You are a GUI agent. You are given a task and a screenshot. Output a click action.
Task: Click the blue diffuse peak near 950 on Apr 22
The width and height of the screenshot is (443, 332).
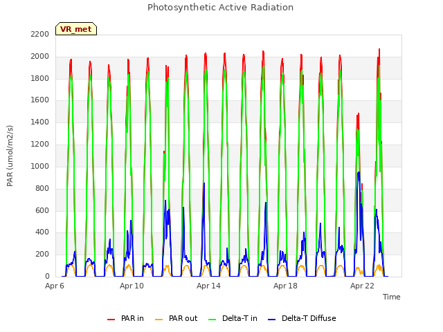[x=359, y=172]
